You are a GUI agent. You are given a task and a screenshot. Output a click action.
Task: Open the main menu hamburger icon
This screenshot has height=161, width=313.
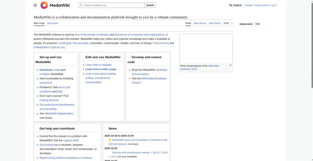tap(35, 5)
